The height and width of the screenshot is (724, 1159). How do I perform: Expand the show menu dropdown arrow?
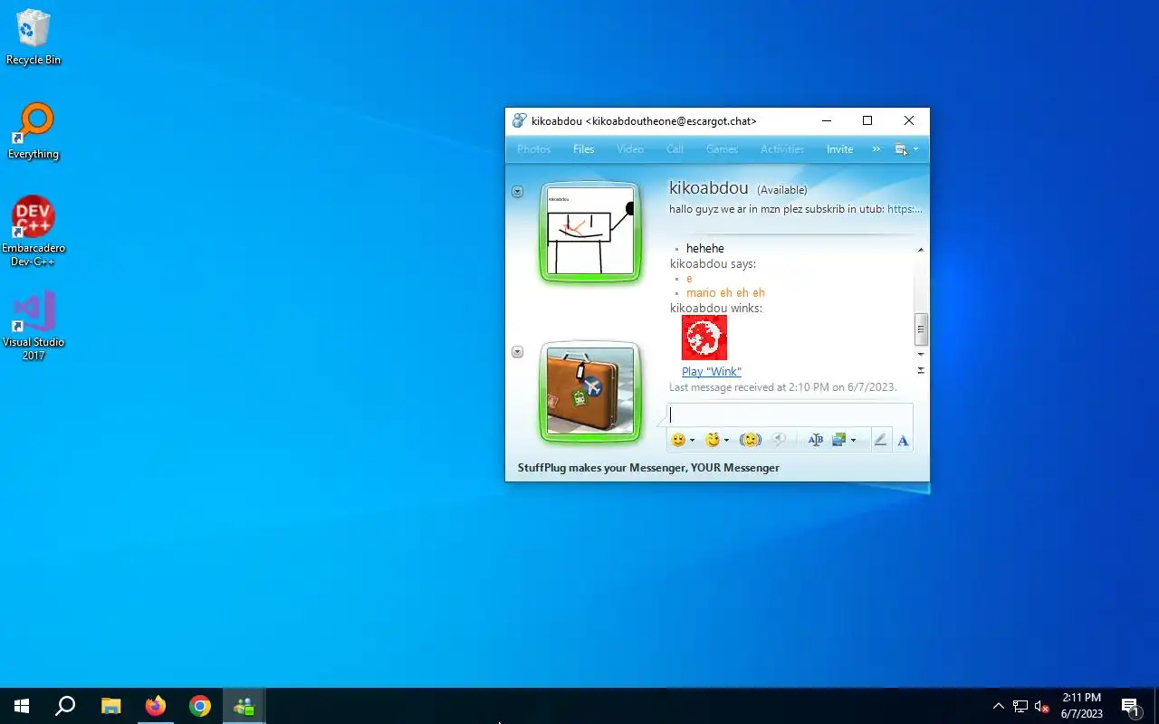[915, 149]
